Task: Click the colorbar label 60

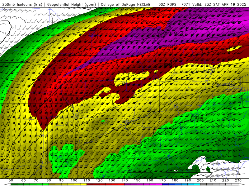Action: 23,180
